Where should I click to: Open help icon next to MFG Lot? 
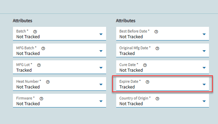point(39,65)
